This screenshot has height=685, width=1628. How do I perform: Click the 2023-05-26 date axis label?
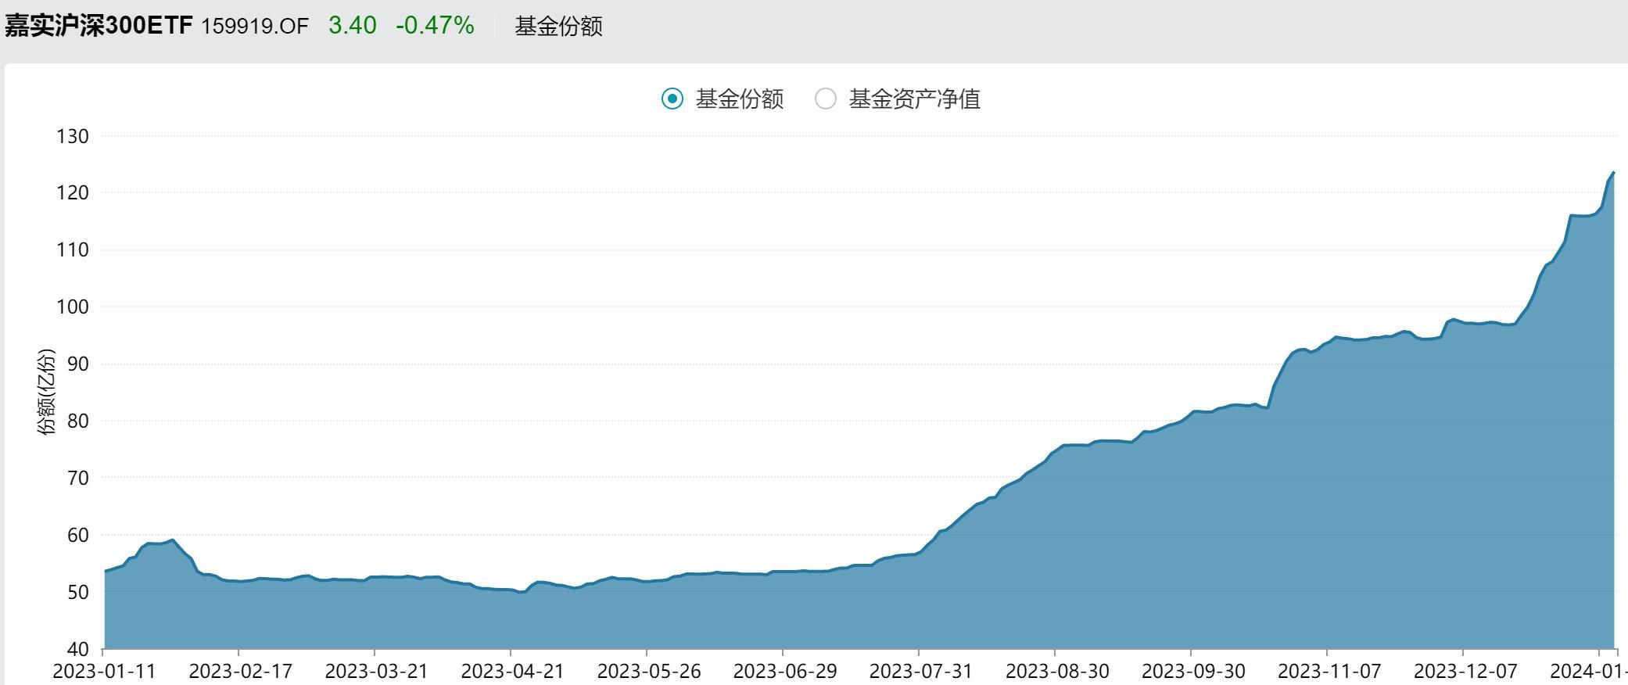click(x=649, y=671)
